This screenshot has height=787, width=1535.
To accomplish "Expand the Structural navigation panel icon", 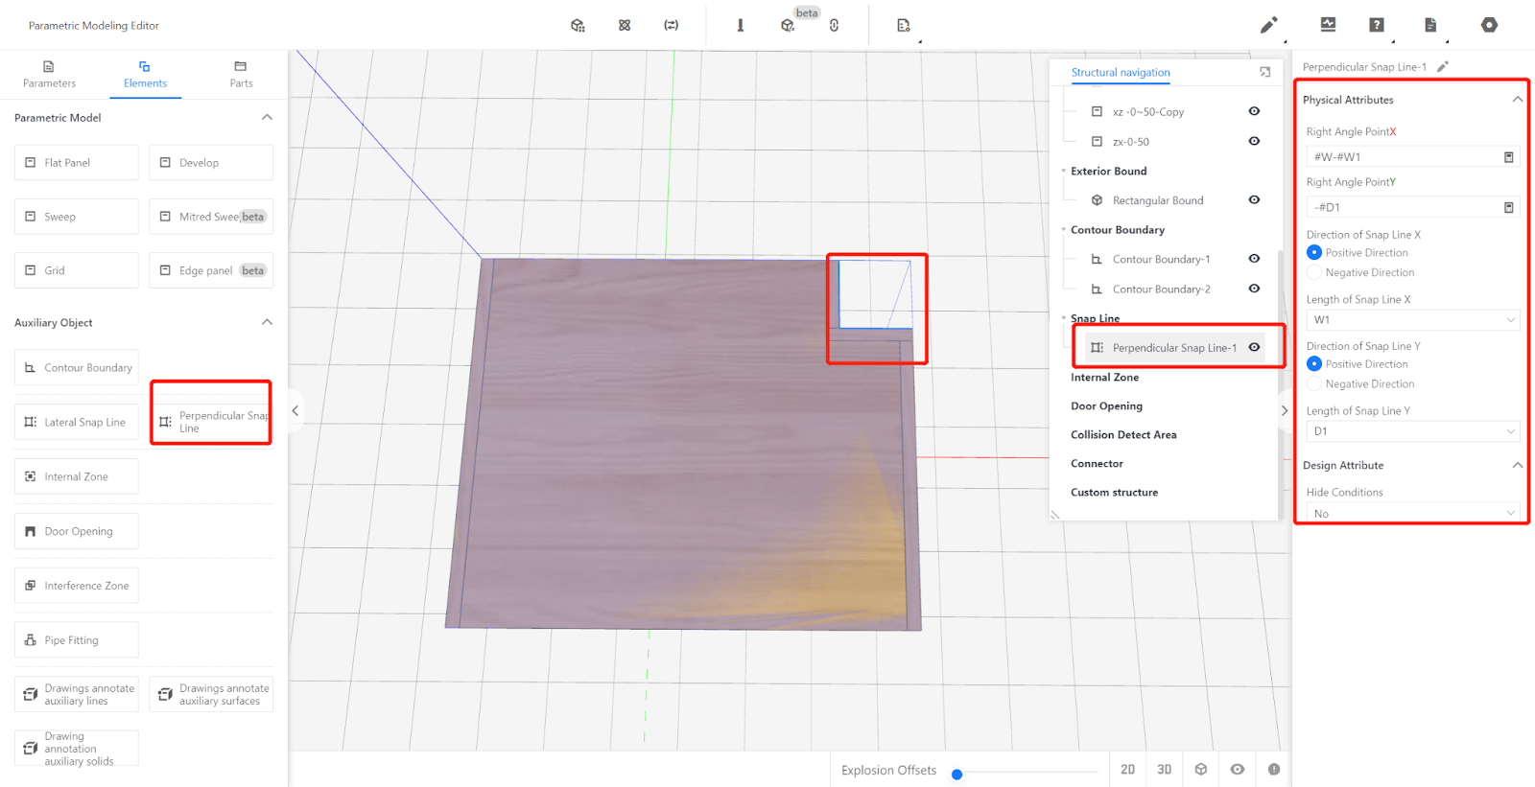I will [1264, 73].
